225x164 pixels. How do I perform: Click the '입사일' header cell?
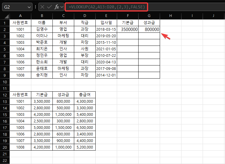point(106,23)
